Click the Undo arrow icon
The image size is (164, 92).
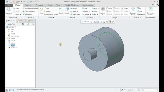click(19, 2)
